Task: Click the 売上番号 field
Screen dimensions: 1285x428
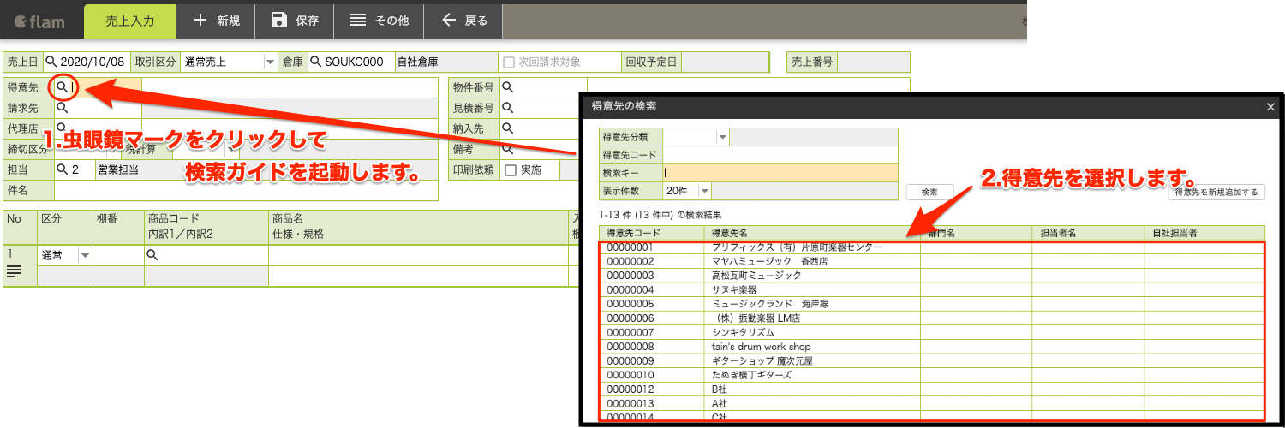Action: click(x=874, y=62)
